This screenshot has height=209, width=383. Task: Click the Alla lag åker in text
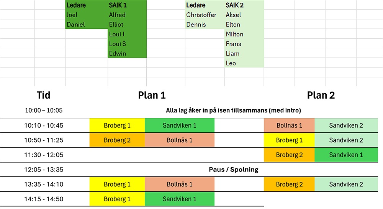(x=233, y=110)
